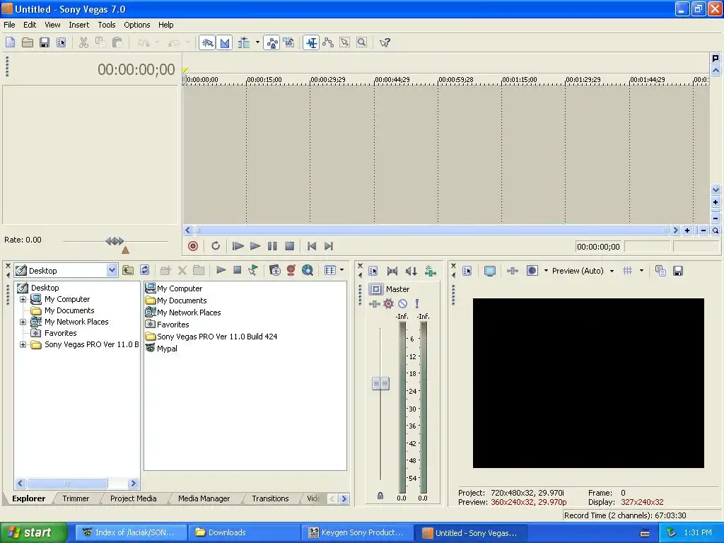Open the Explorer Views dropdown arrow
Image resolution: width=724 pixels, height=543 pixels.
click(341, 270)
